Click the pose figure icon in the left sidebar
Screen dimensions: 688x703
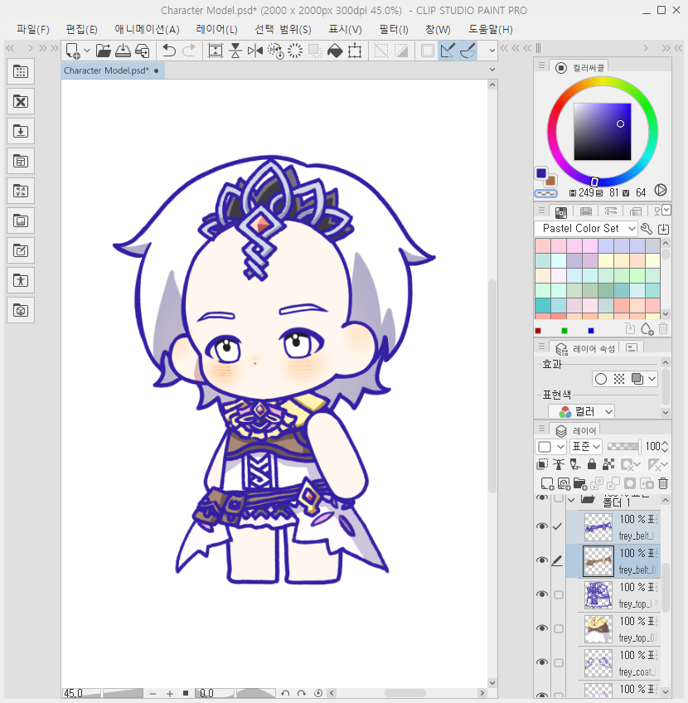tap(21, 281)
